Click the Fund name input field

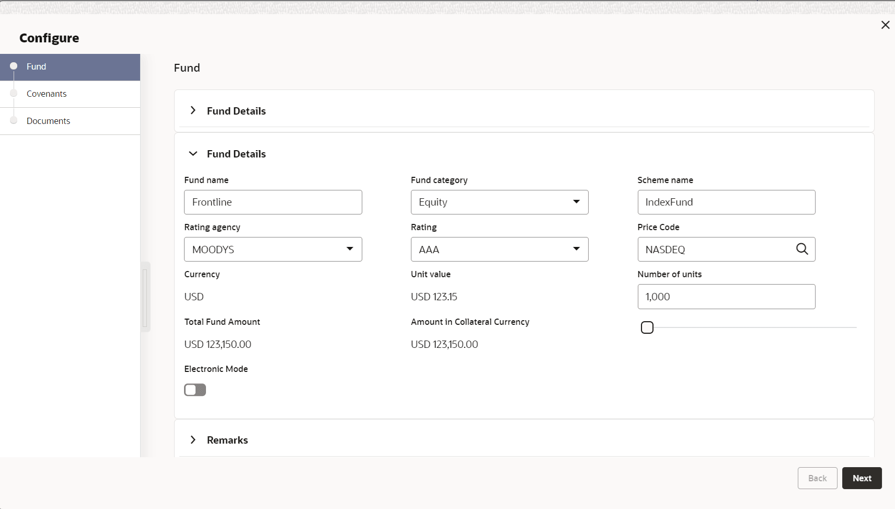(x=272, y=202)
